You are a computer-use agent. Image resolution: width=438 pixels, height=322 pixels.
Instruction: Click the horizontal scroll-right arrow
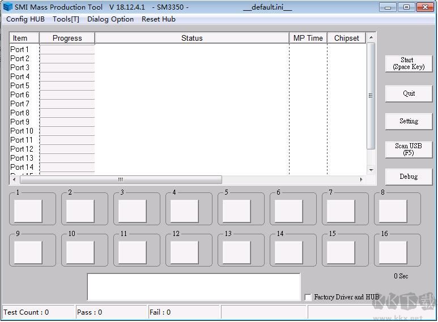(361, 179)
